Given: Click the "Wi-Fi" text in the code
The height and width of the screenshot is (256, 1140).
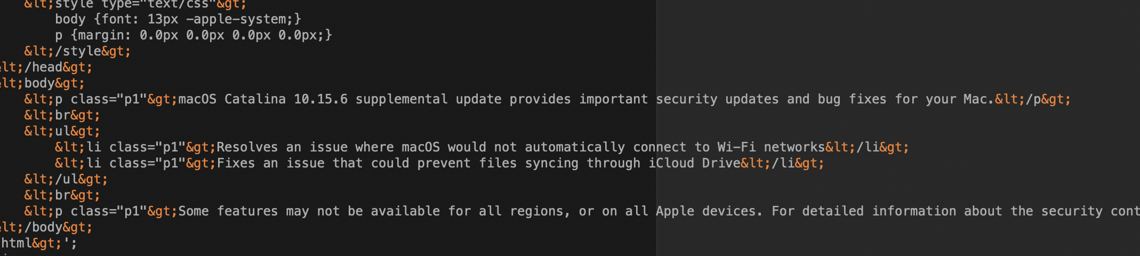Looking at the screenshot, I should pyautogui.click(x=736, y=147).
